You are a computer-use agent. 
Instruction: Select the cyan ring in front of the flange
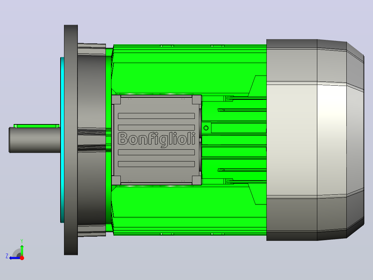62,140
